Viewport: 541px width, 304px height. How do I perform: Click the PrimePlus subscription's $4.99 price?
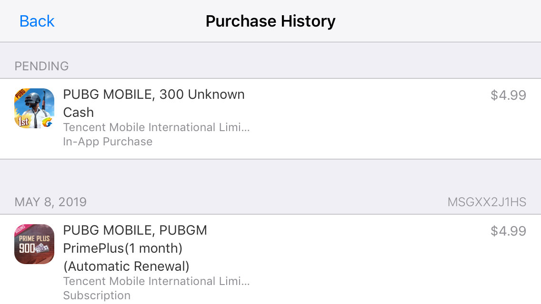[508, 231]
